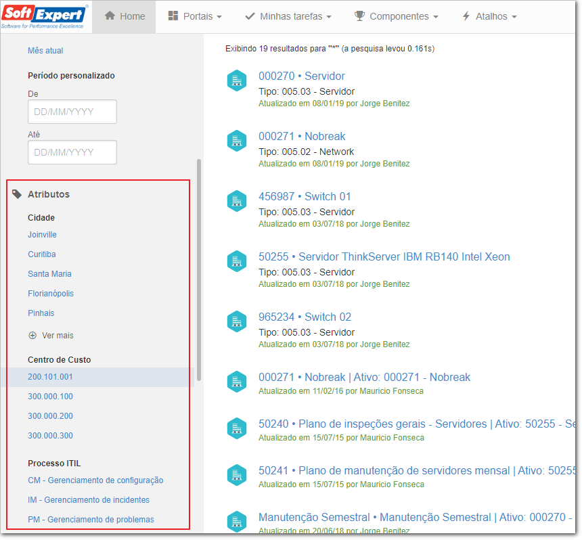This screenshot has height=540, width=582.
Task: Filter by city Pinhais
Action: pos(41,313)
